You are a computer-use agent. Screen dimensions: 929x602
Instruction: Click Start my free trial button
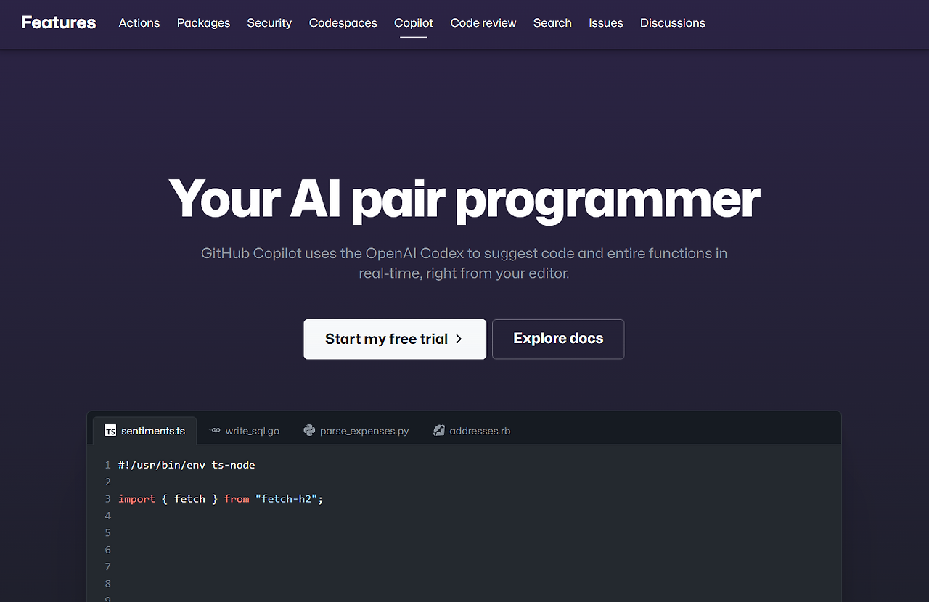click(395, 339)
